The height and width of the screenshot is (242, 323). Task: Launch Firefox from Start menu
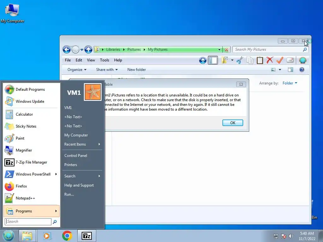(x=31, y=186)
